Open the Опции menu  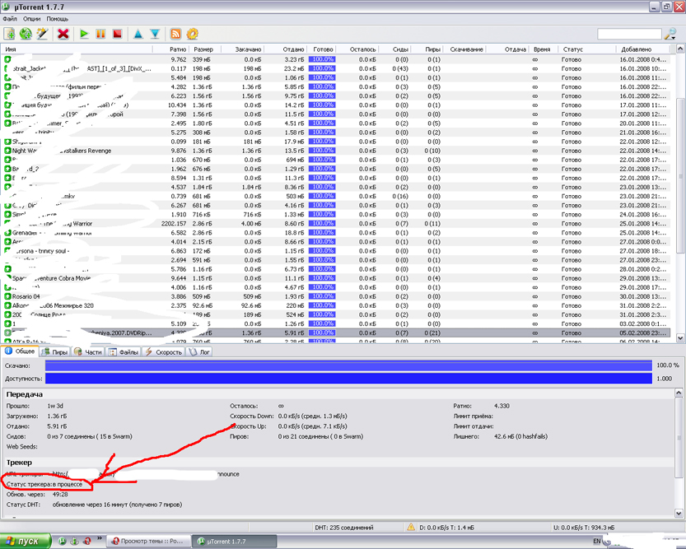click(x=32, y=19)
